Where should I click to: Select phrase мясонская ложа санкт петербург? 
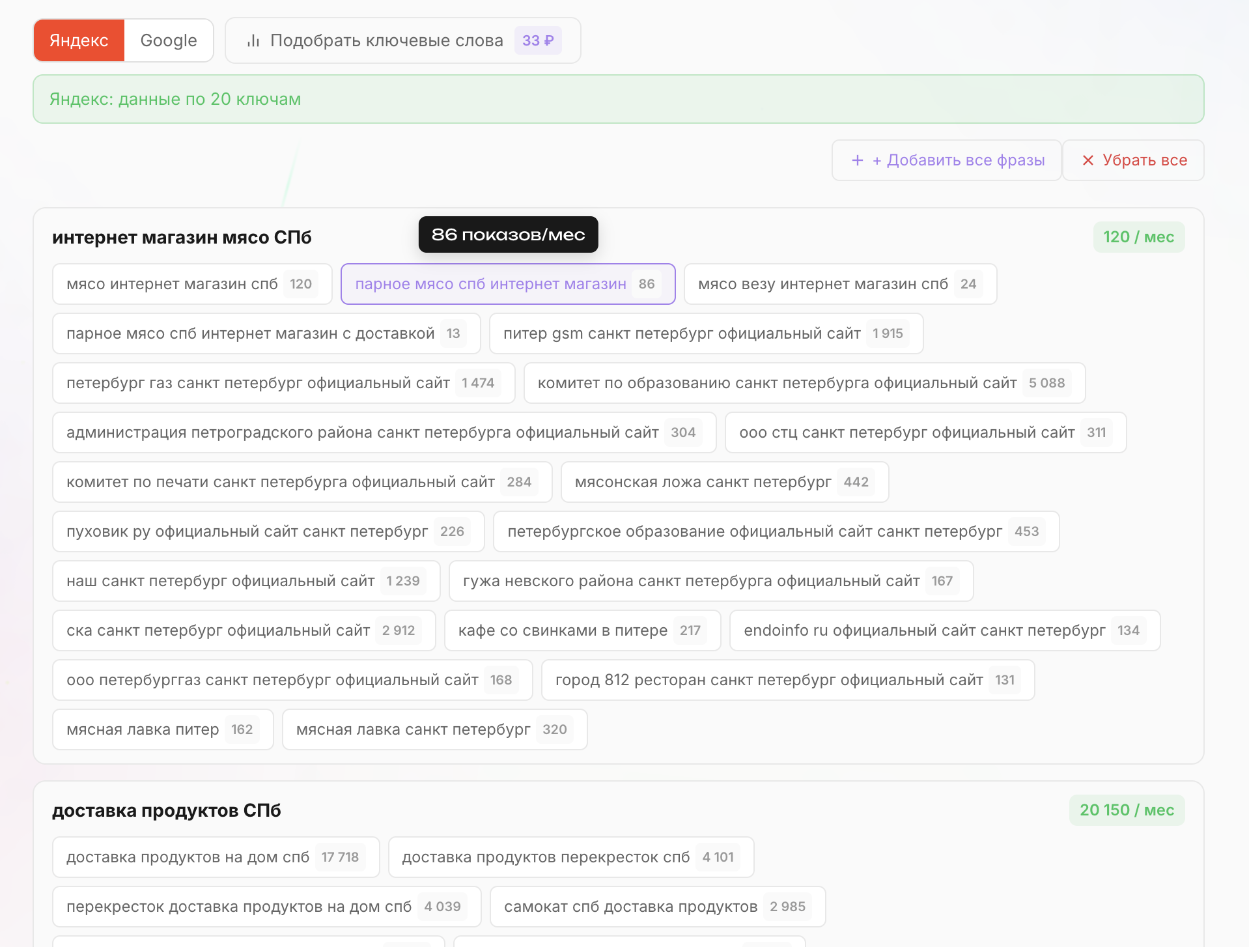725,482
